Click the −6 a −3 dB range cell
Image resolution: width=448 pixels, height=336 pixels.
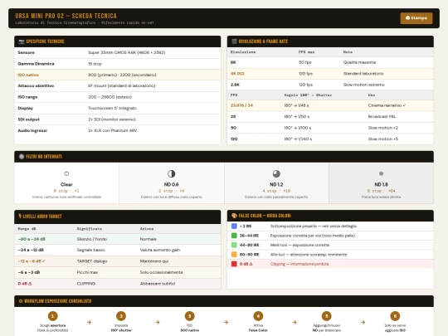tap(29, 272)
